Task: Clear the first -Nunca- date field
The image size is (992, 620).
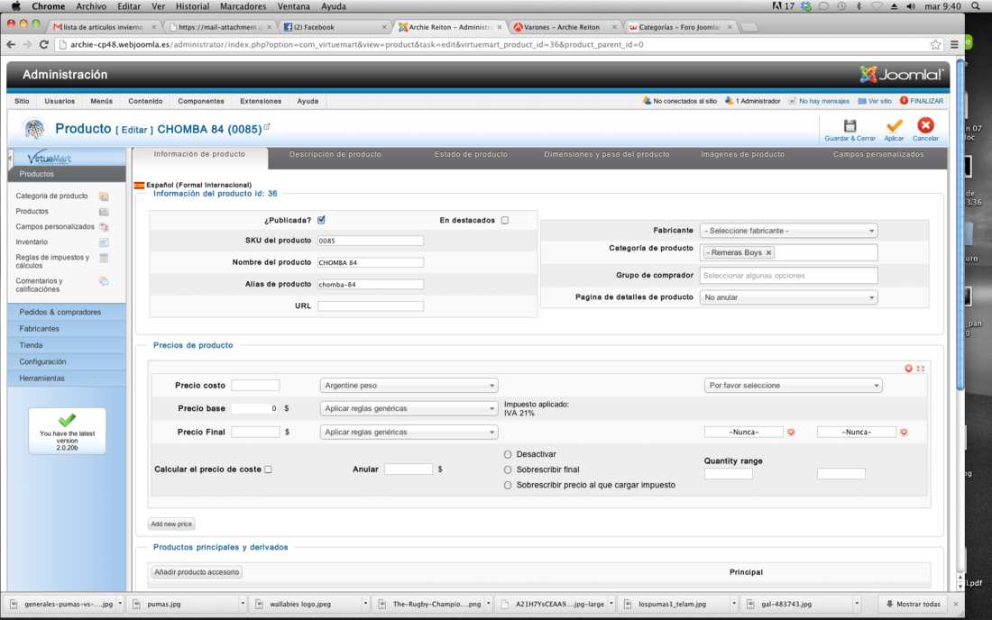Action: click(791, 433)
